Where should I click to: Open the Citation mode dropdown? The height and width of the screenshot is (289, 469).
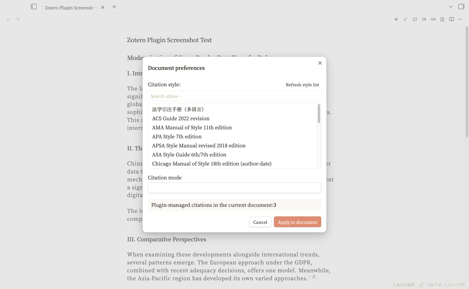[234, 188]
